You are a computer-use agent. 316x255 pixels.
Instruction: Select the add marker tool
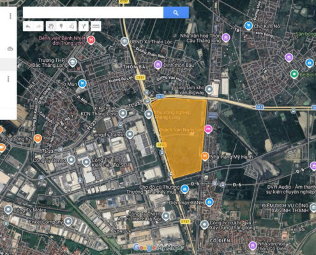[x=61, y=26]
